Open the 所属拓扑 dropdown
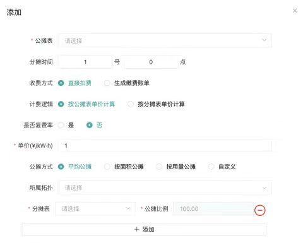This screenshot has height=243, width=303. pyautogui.click(x=165, y=187)
